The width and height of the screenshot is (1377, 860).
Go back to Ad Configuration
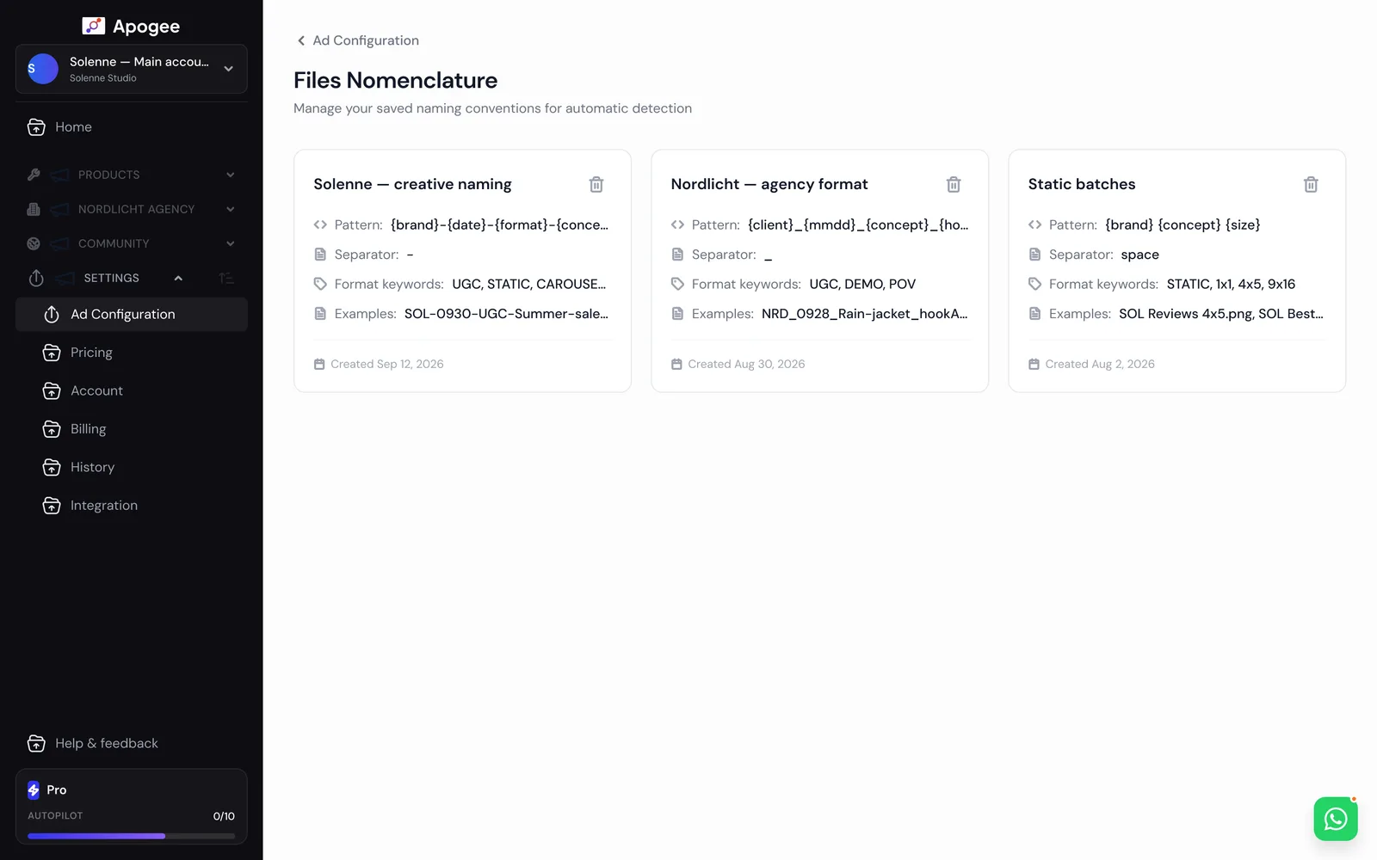[357, 40]
